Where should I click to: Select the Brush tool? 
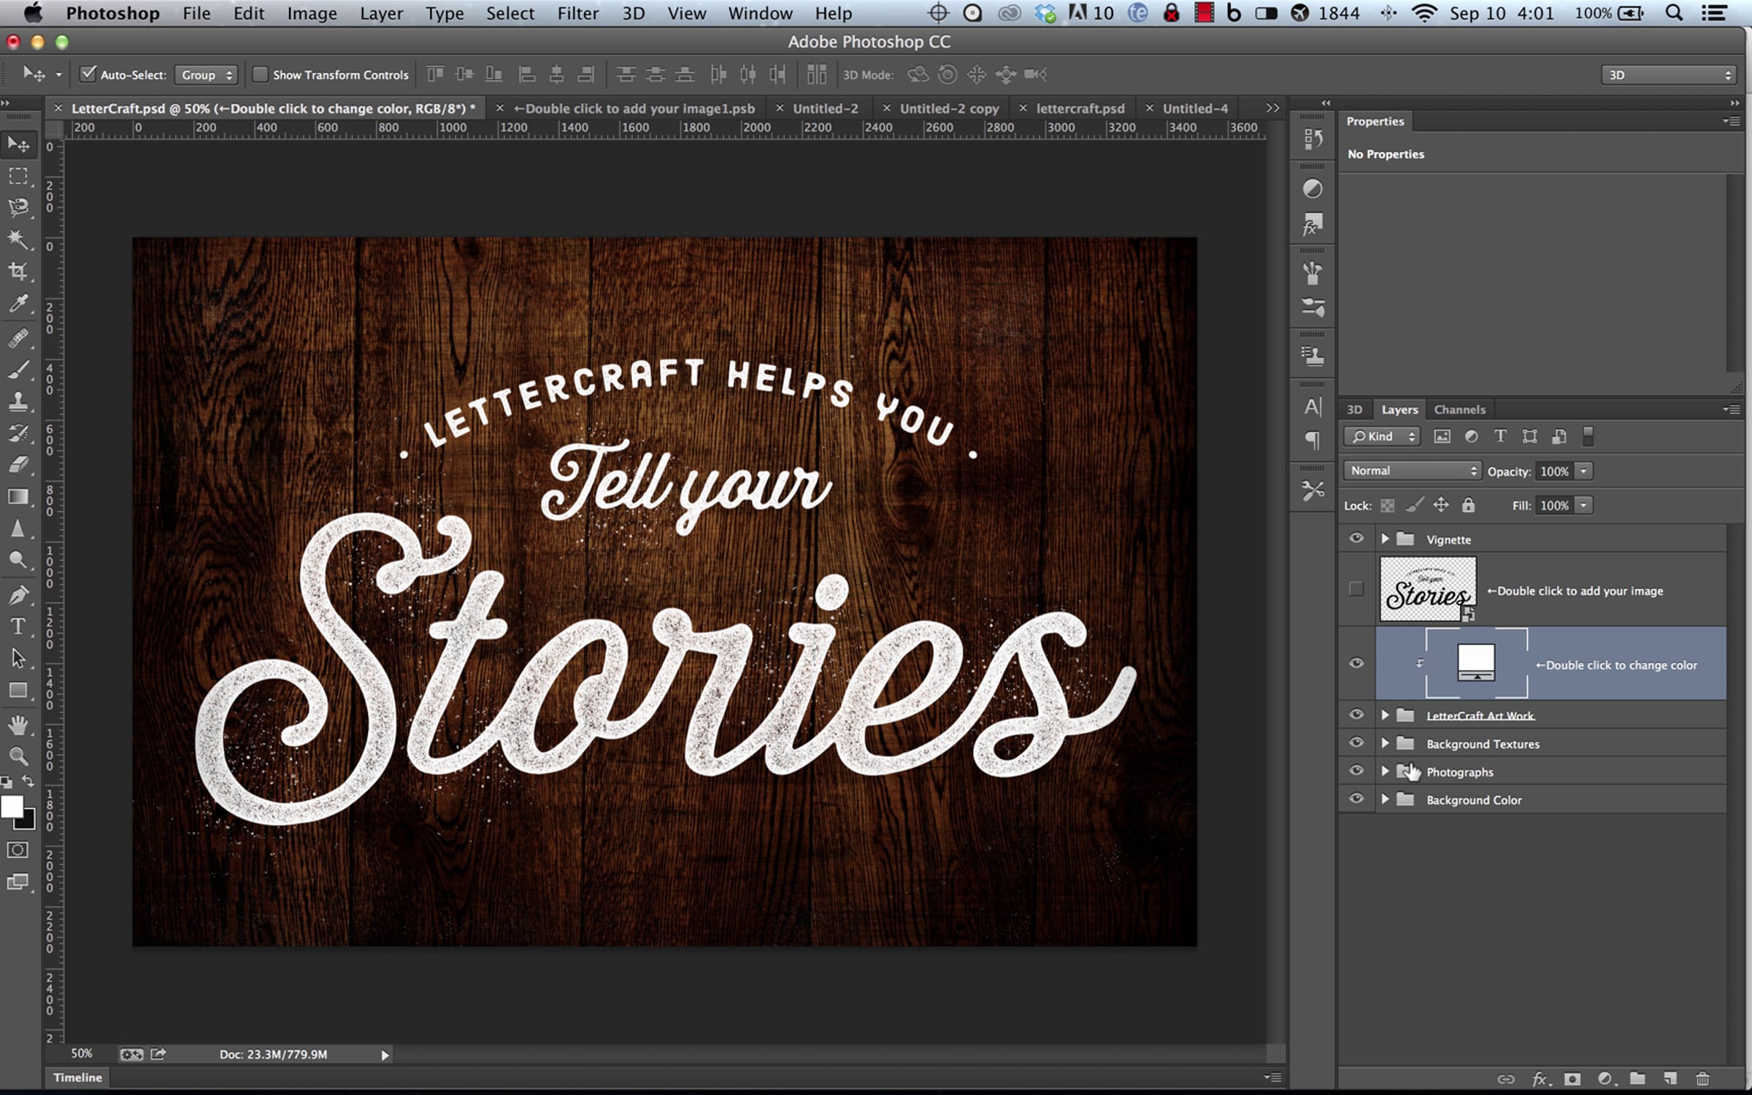(18, 369)
